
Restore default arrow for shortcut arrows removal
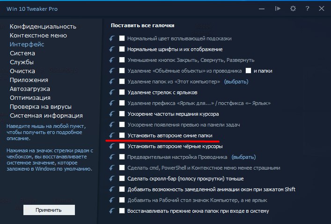[x=112, y=92]
